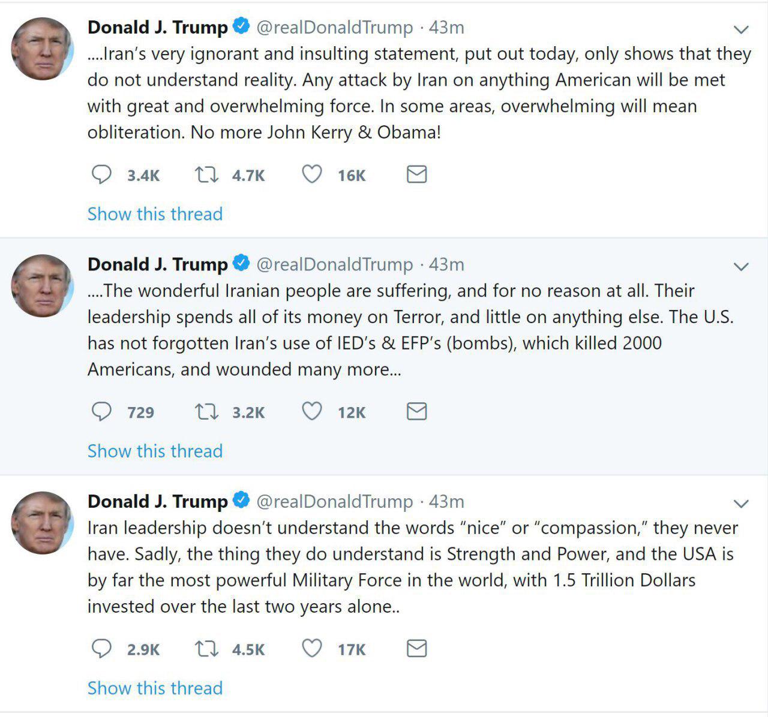Message the '1.5 Trillion Dollars' tweet
Image resolution: width=768 pixels, height=717 pixels.
(x=416, y=649)
